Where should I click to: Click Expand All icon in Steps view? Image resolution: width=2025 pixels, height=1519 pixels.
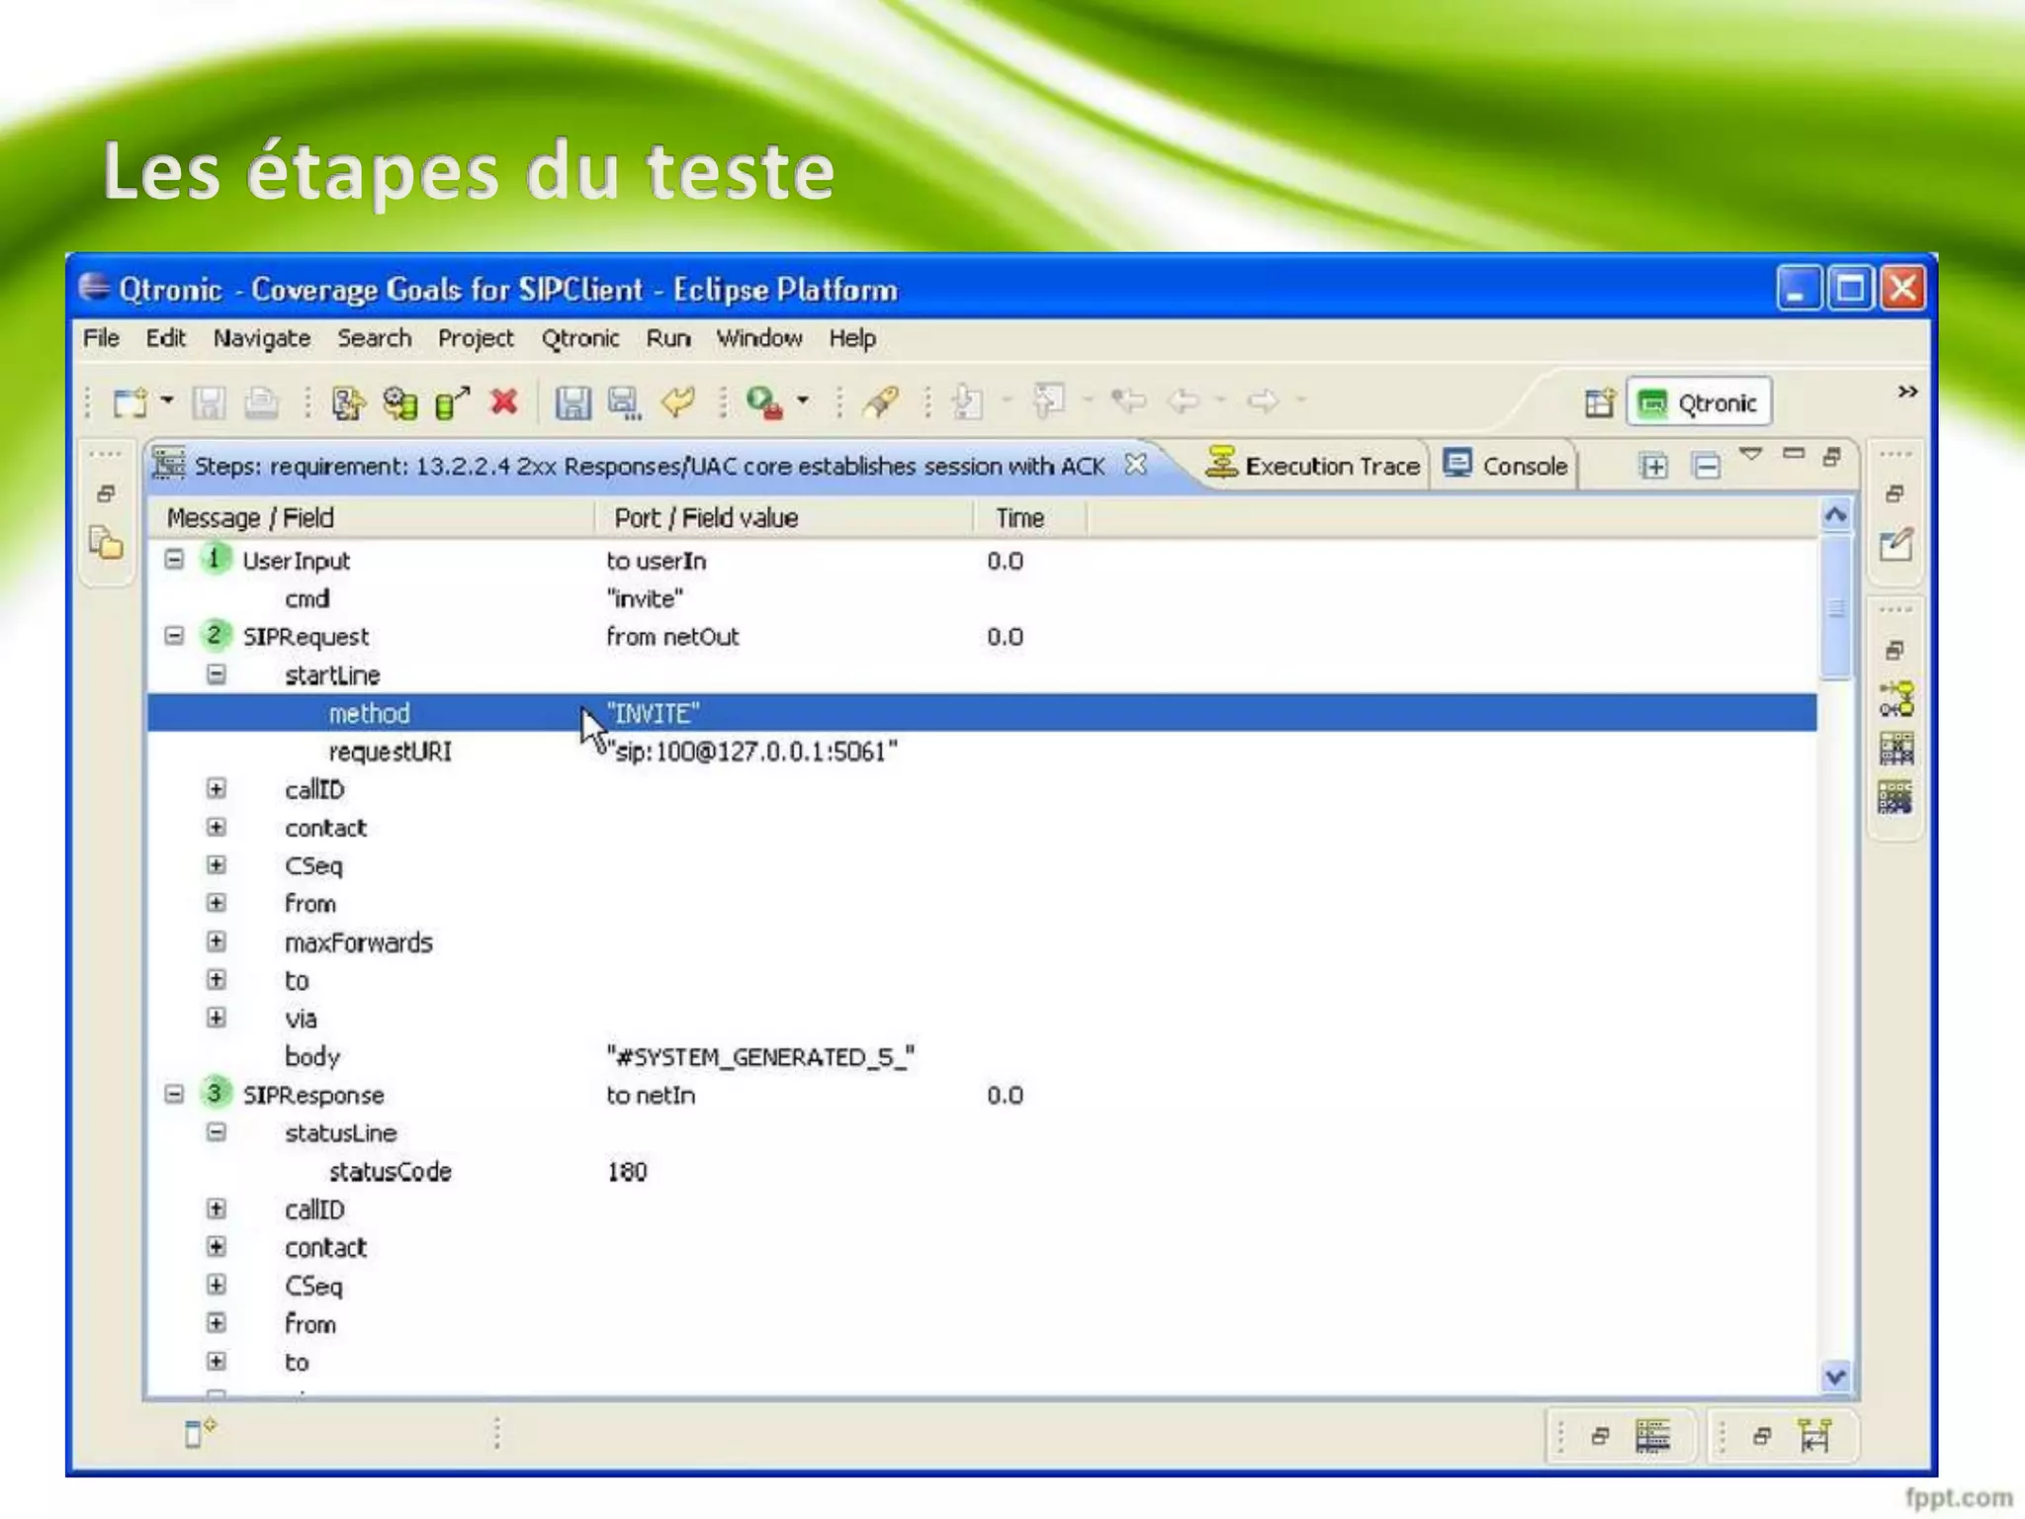(x=1653, y=466)
